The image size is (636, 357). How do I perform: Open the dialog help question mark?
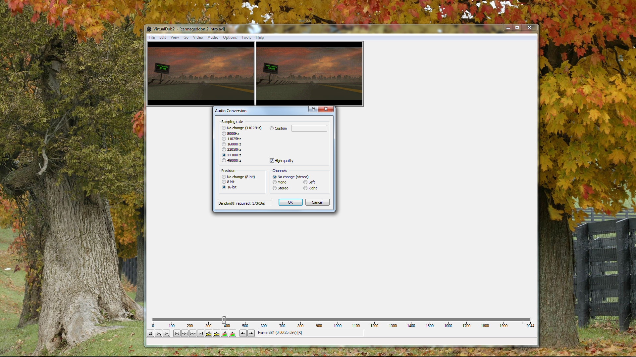click(x=313, y=109)
